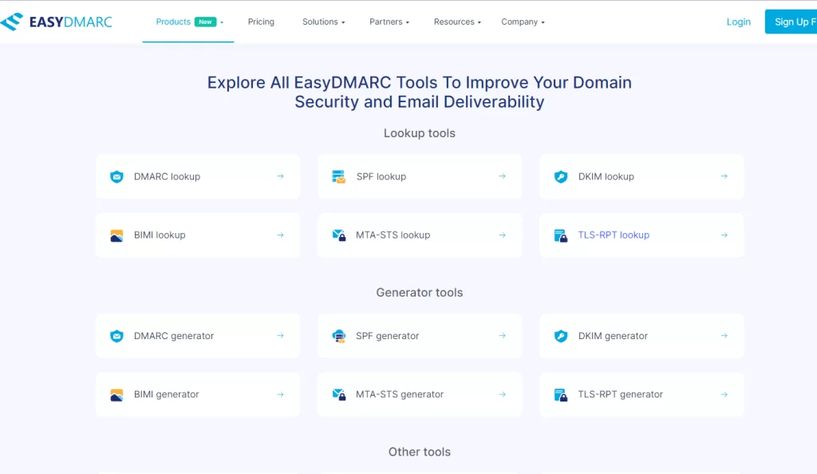This screenshot has height=474, width=817.
Task: Click the arrow on the DMARC generator card
Action: point(280,335)
